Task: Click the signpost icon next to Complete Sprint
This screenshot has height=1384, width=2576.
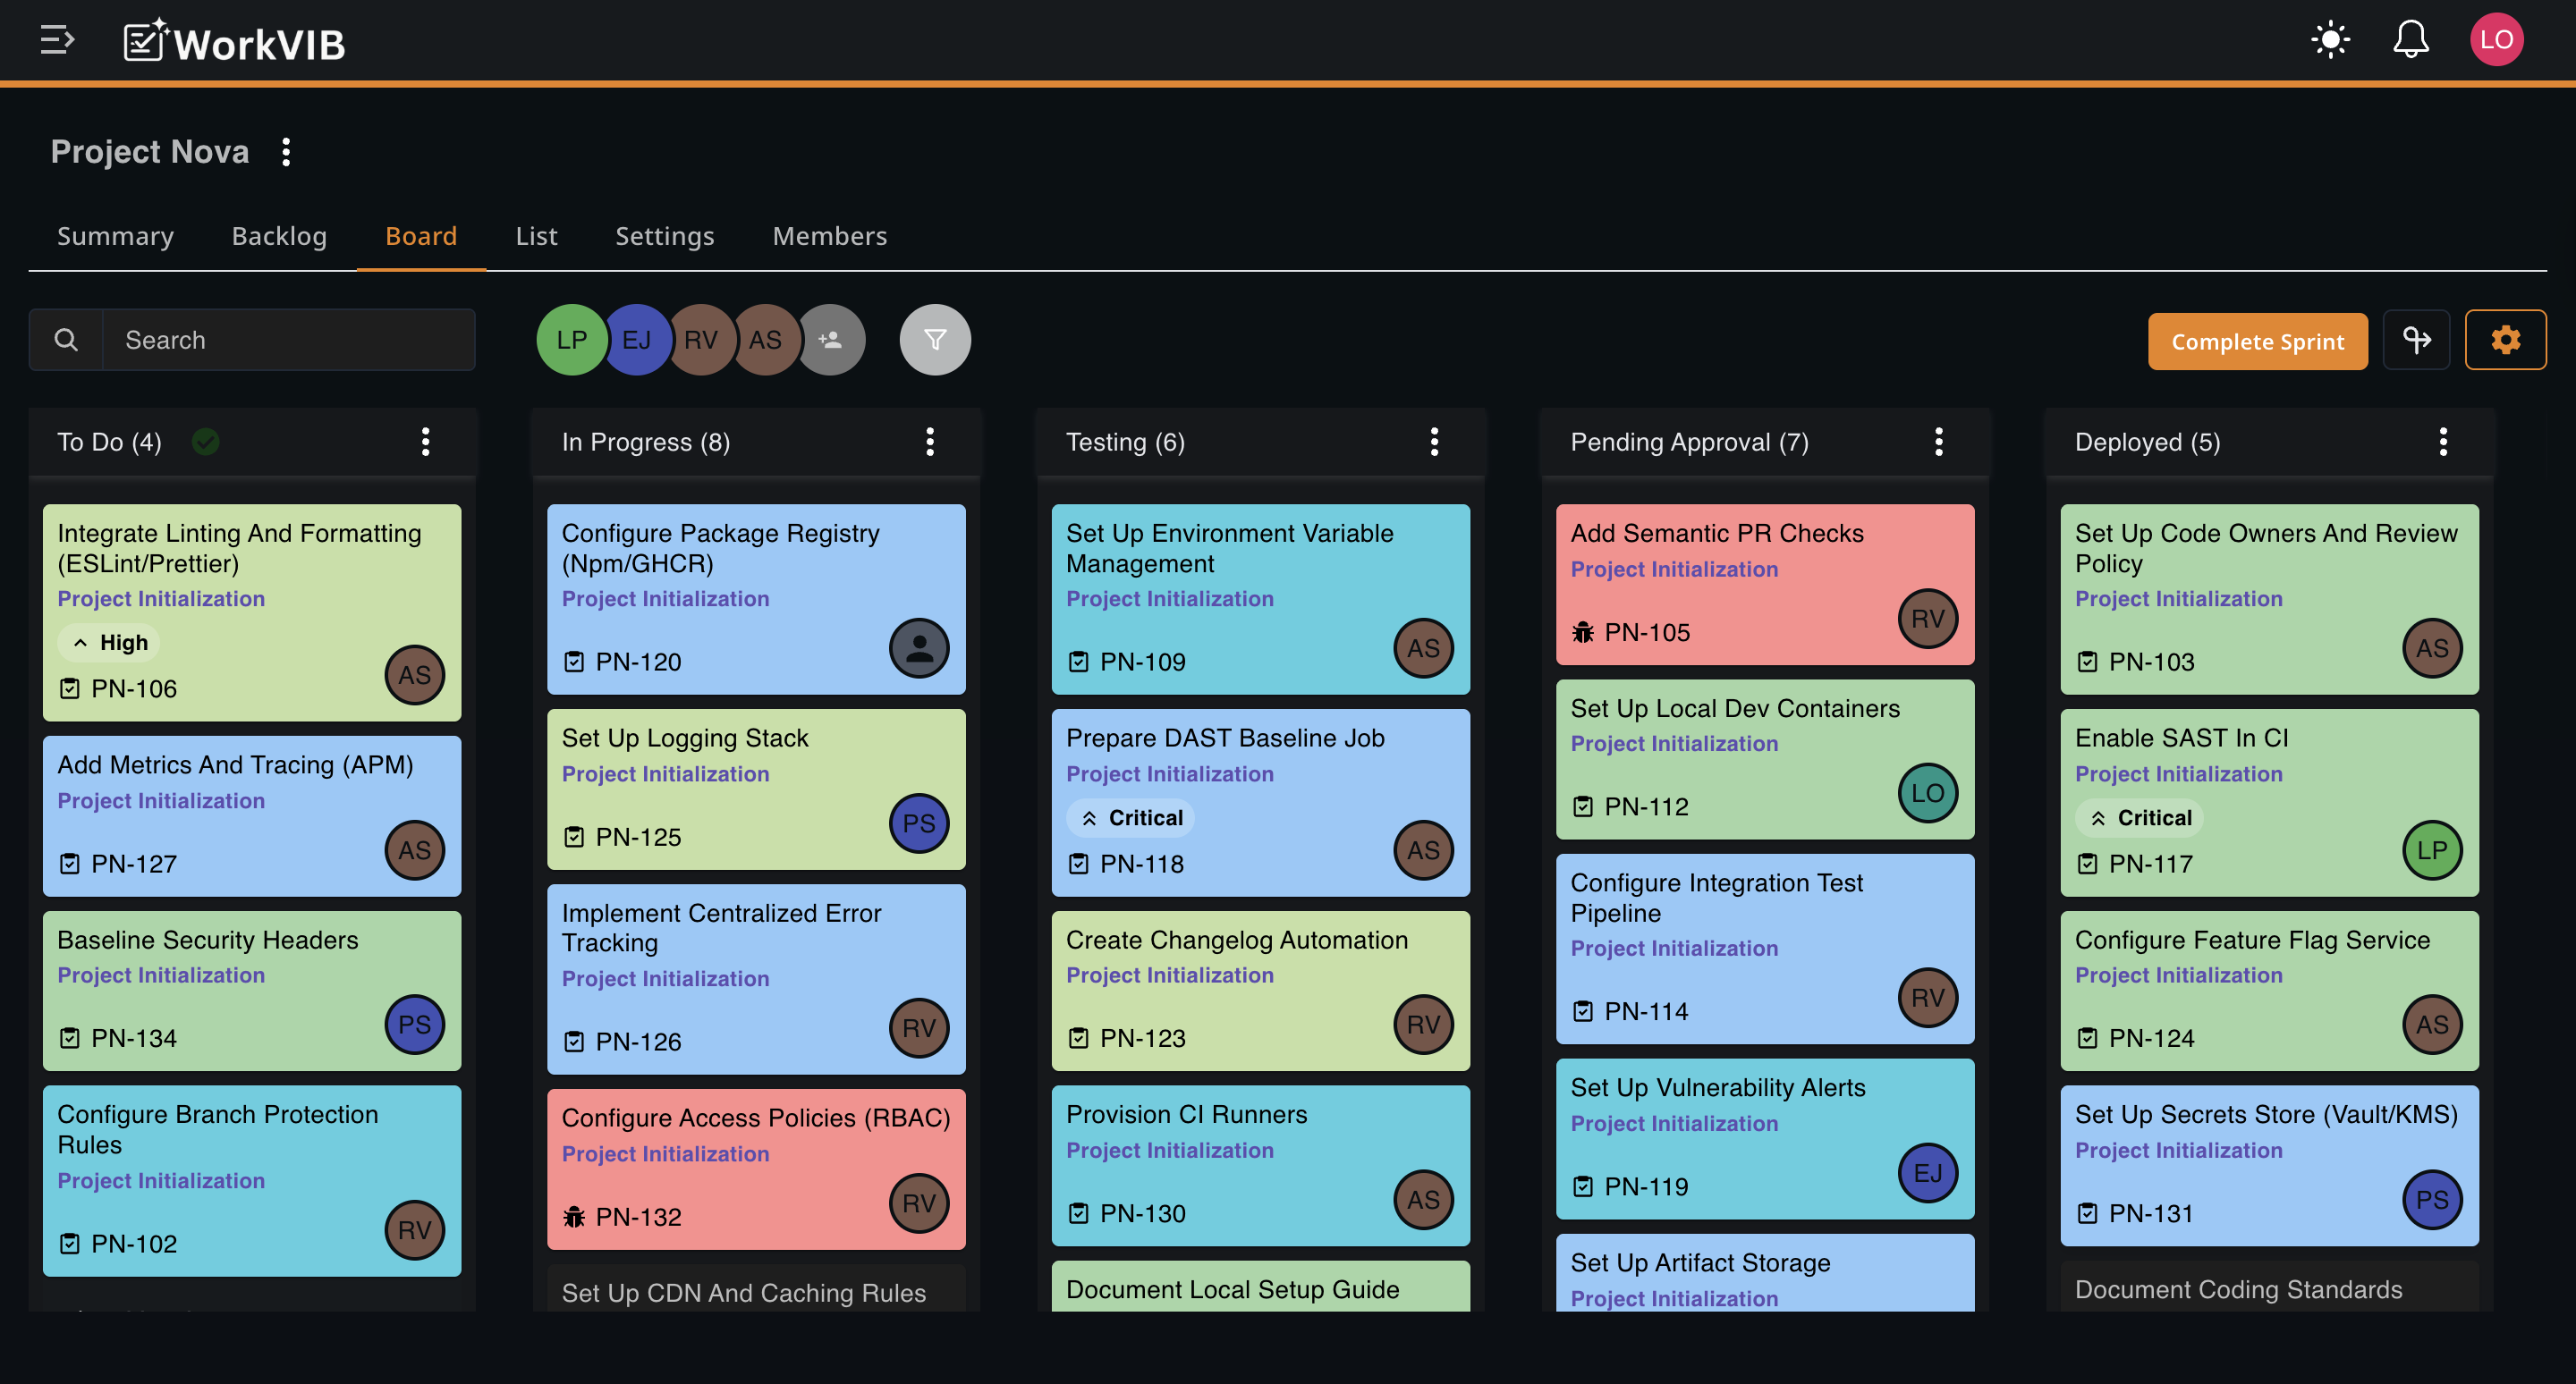Action: (x=2416, y=340)
